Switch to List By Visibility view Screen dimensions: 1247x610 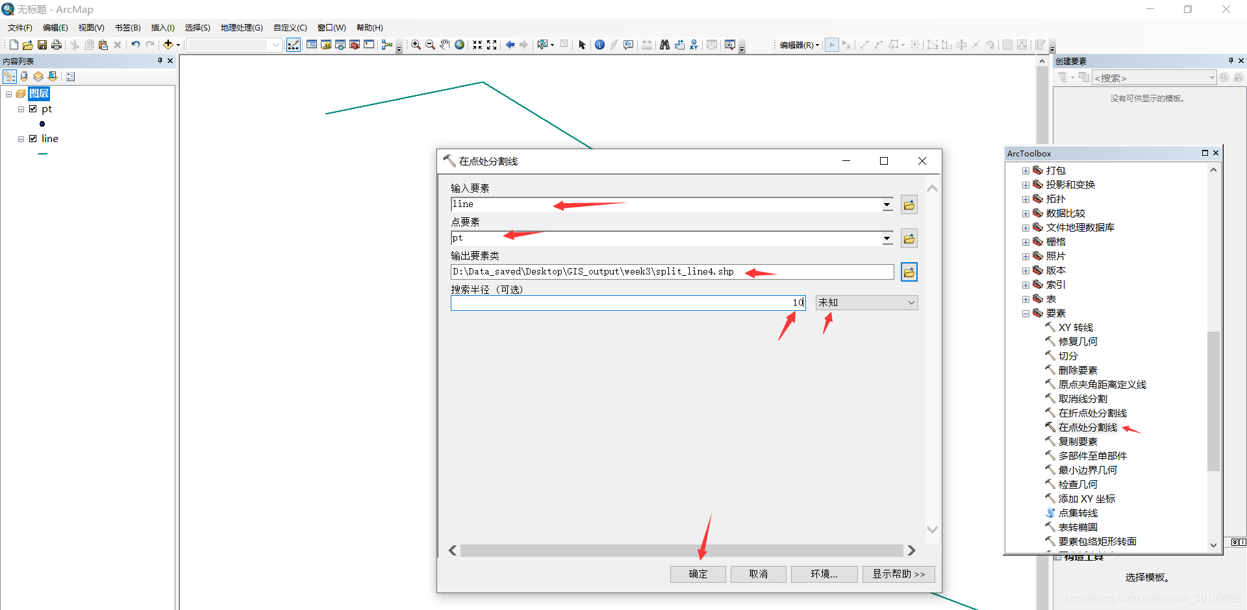click(x=38, y=77)
